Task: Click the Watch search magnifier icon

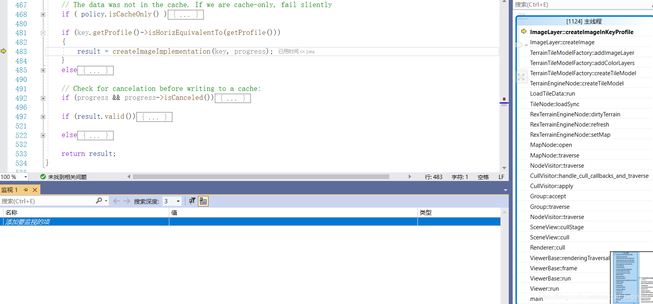Action: coord(99,201)
